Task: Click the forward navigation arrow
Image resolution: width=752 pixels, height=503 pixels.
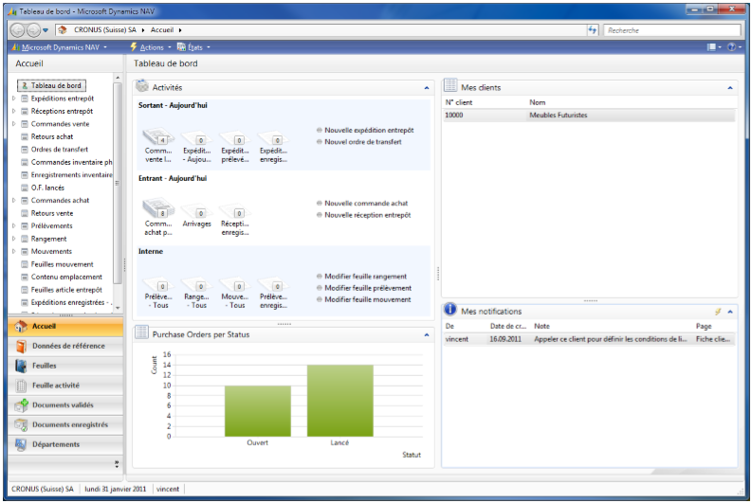Action: tap(33, 30)
